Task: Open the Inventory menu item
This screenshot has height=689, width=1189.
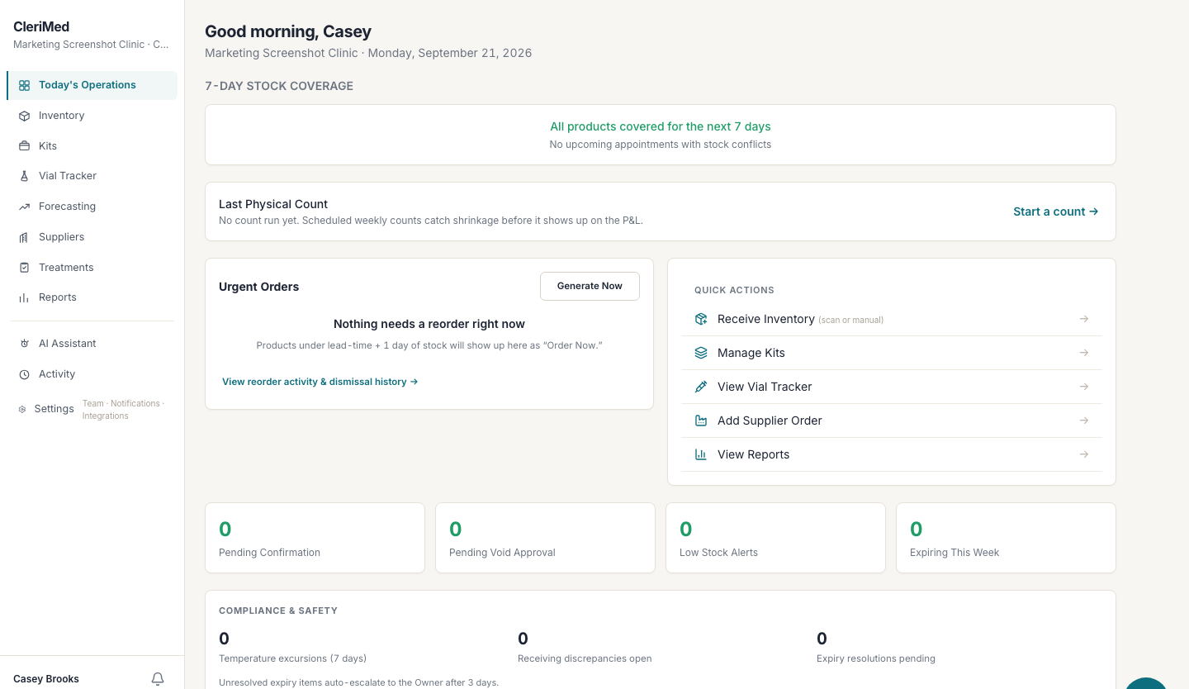Action: (92, 116)
